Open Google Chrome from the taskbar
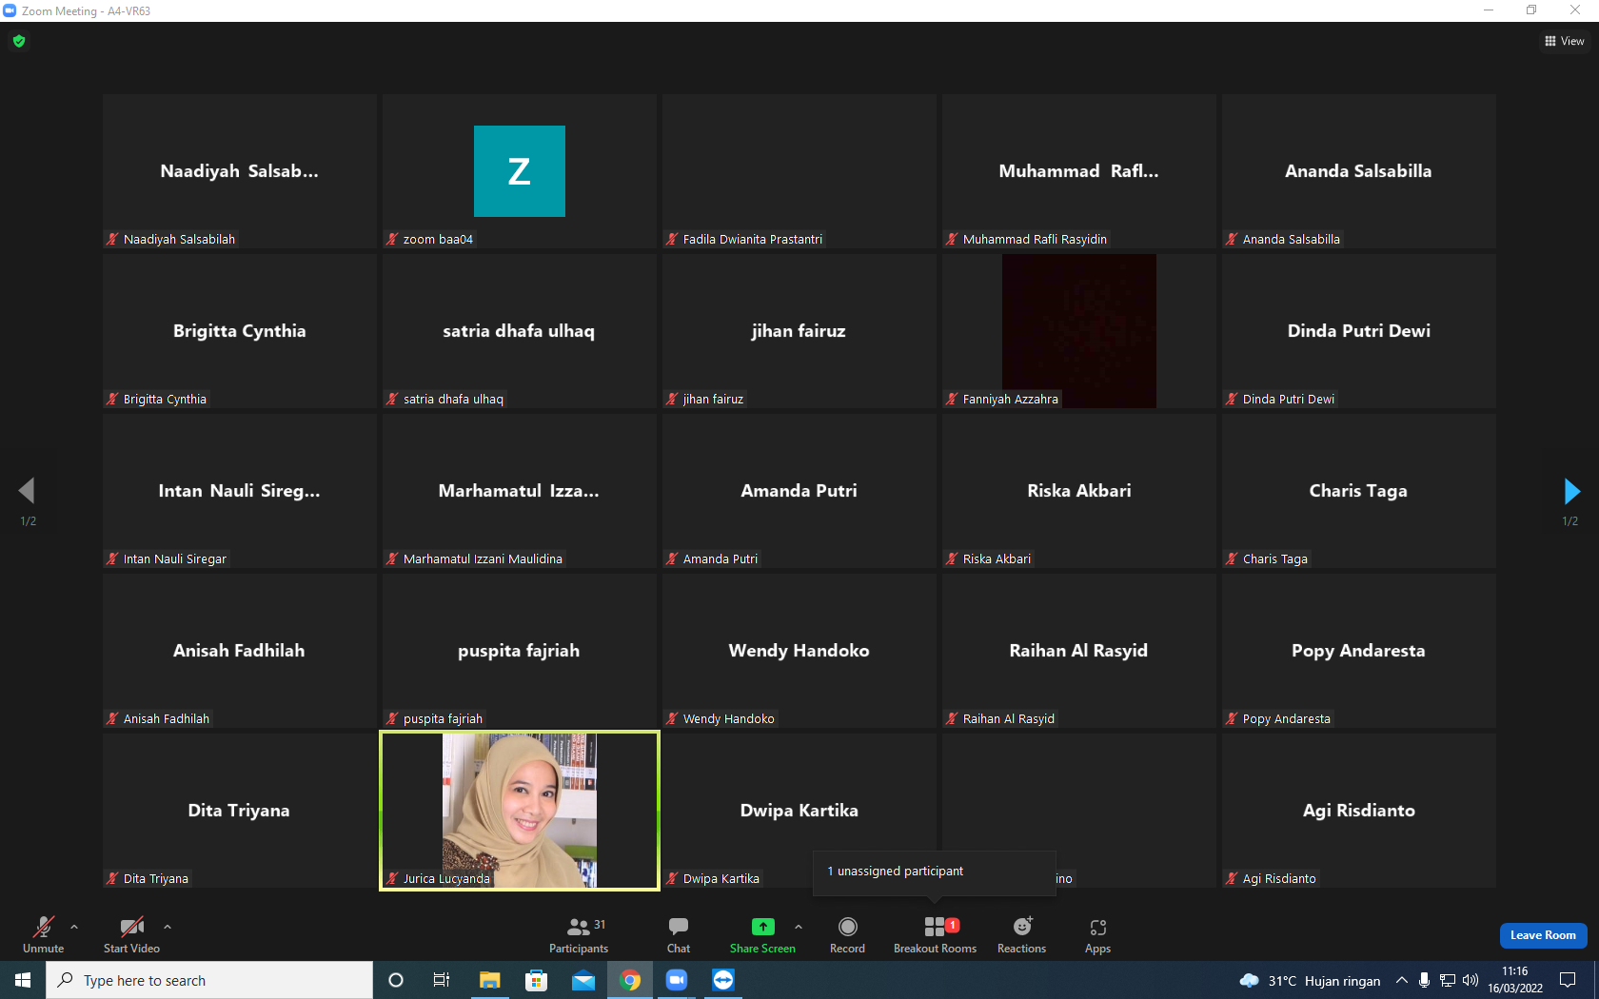 [x=630, y=980]
